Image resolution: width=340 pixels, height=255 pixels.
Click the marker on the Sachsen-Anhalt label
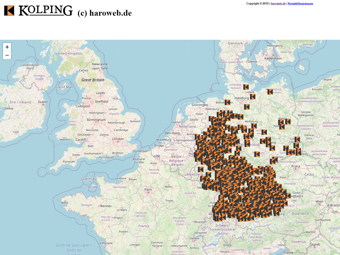[264, 132]
